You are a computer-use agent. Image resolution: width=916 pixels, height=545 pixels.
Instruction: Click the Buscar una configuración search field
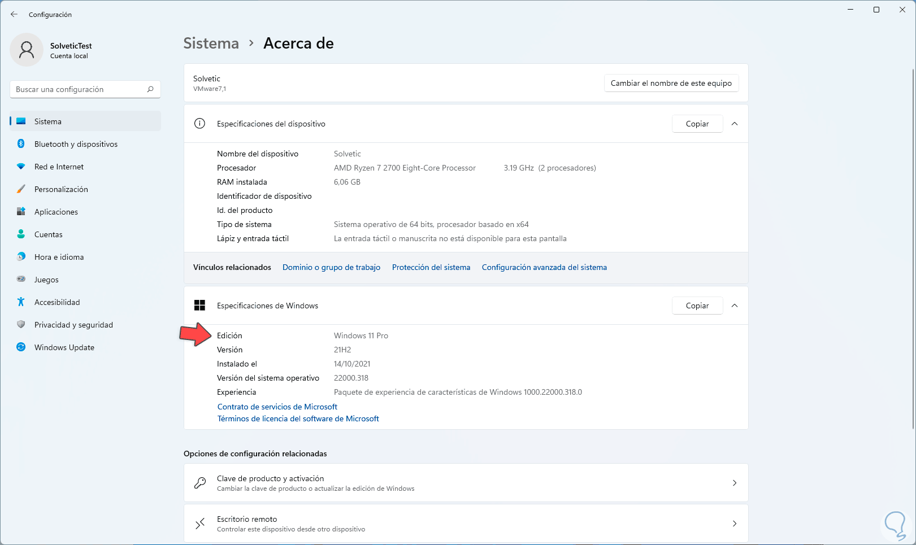tap(79, 89)
